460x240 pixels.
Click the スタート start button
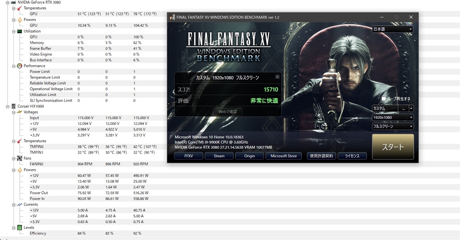click(x=393, y=147)
